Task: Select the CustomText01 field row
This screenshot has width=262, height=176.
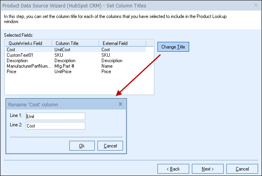Action: coord(18,55)
